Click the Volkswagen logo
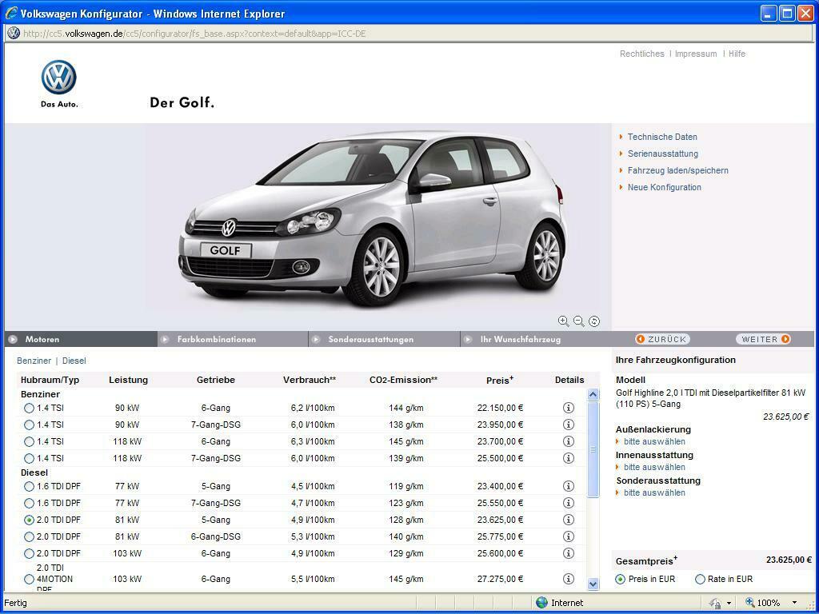 (x=59, y=78)
